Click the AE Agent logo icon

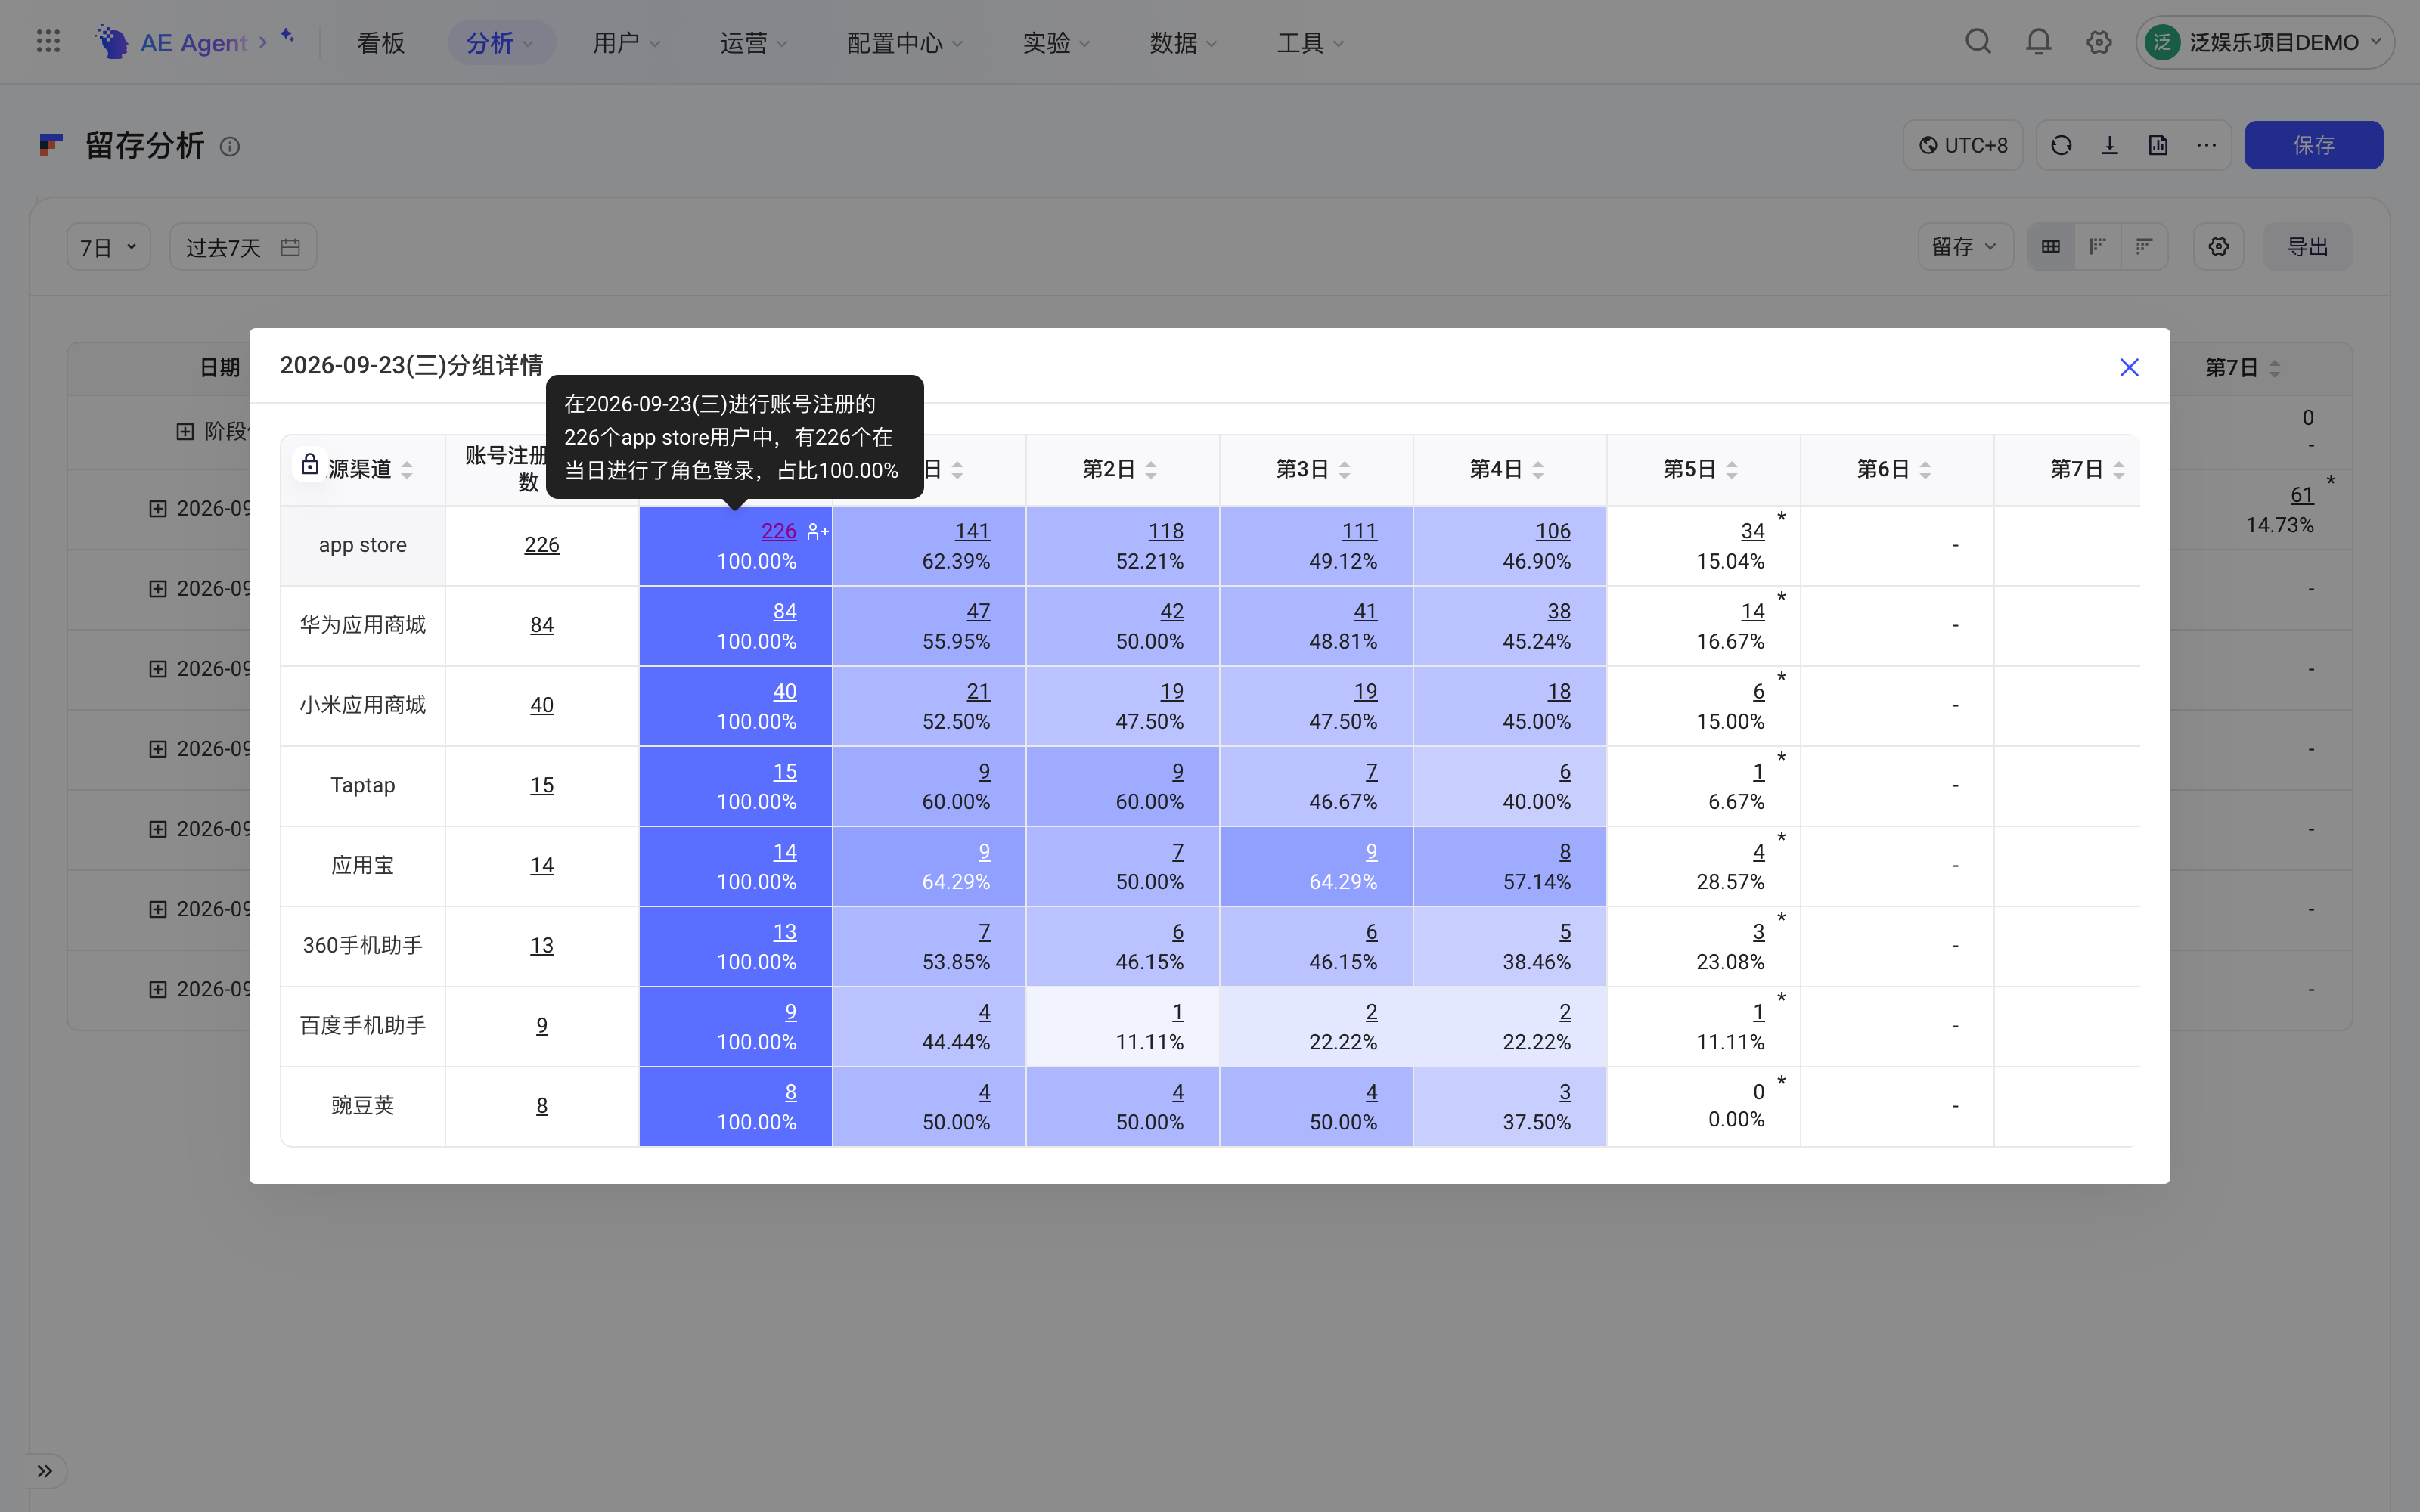click(x=111, y=42)
